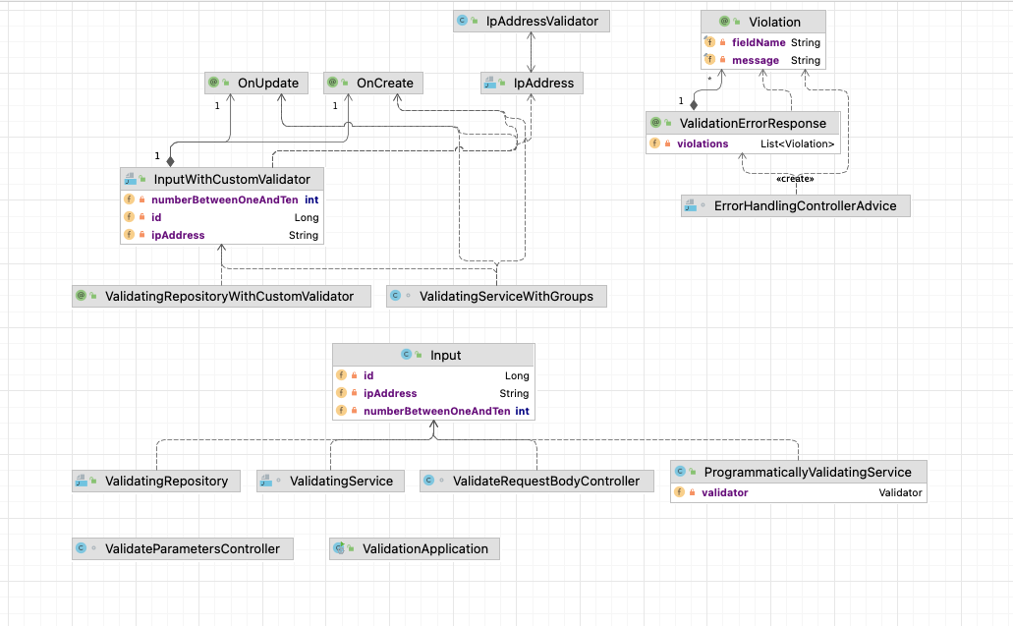Click the orange lock icon beside ipAddress field

tap(144, 235)
